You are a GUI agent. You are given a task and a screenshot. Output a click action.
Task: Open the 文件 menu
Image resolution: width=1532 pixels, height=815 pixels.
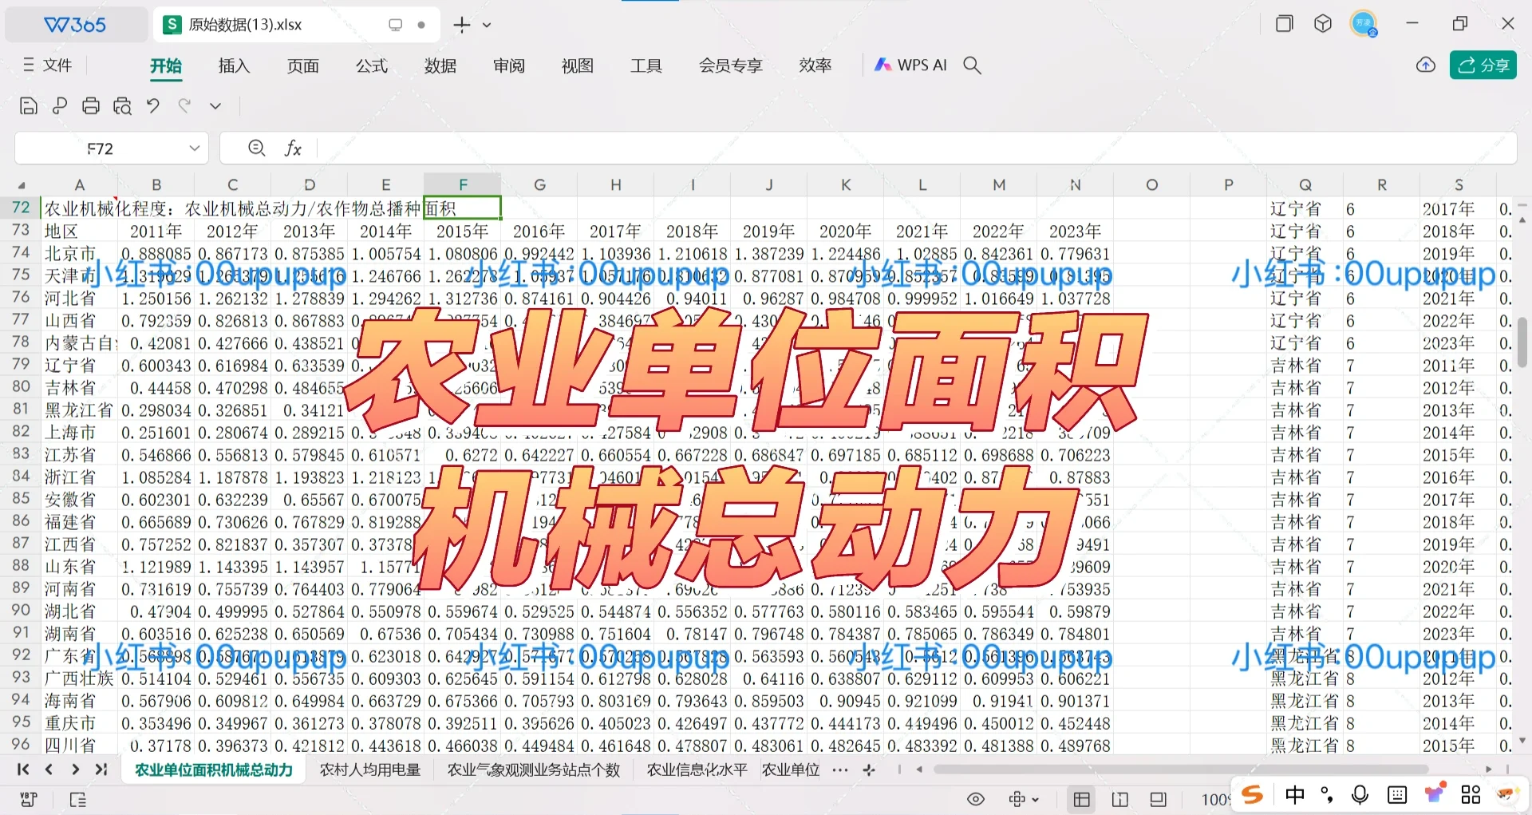click(x=47, y=65)
